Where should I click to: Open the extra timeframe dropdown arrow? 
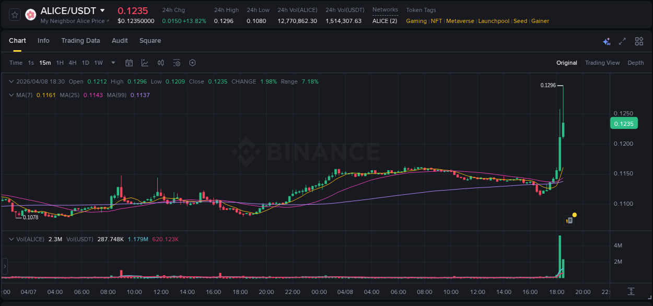(113, 63)
